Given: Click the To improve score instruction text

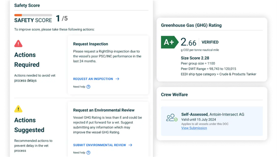Looking at the screenshot, I should (x=55, y=29).
